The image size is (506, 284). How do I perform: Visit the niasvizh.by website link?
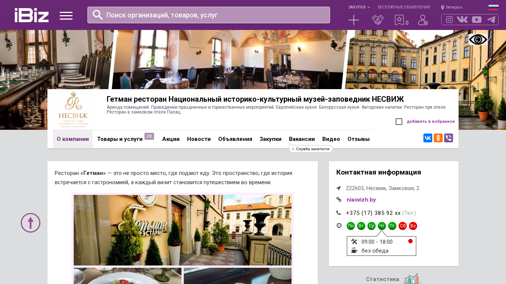click(x=361, y=200)
